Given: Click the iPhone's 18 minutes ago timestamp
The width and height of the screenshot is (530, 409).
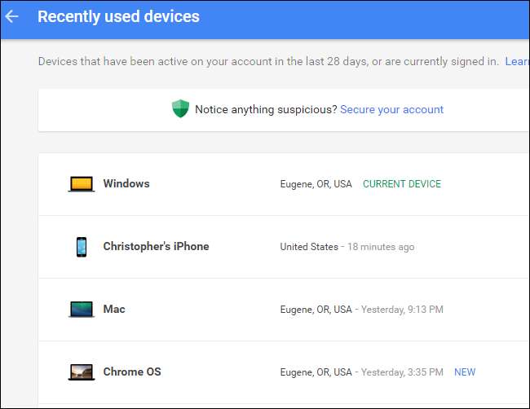Looking at the screenshot, I should click(x=380, y=247).
